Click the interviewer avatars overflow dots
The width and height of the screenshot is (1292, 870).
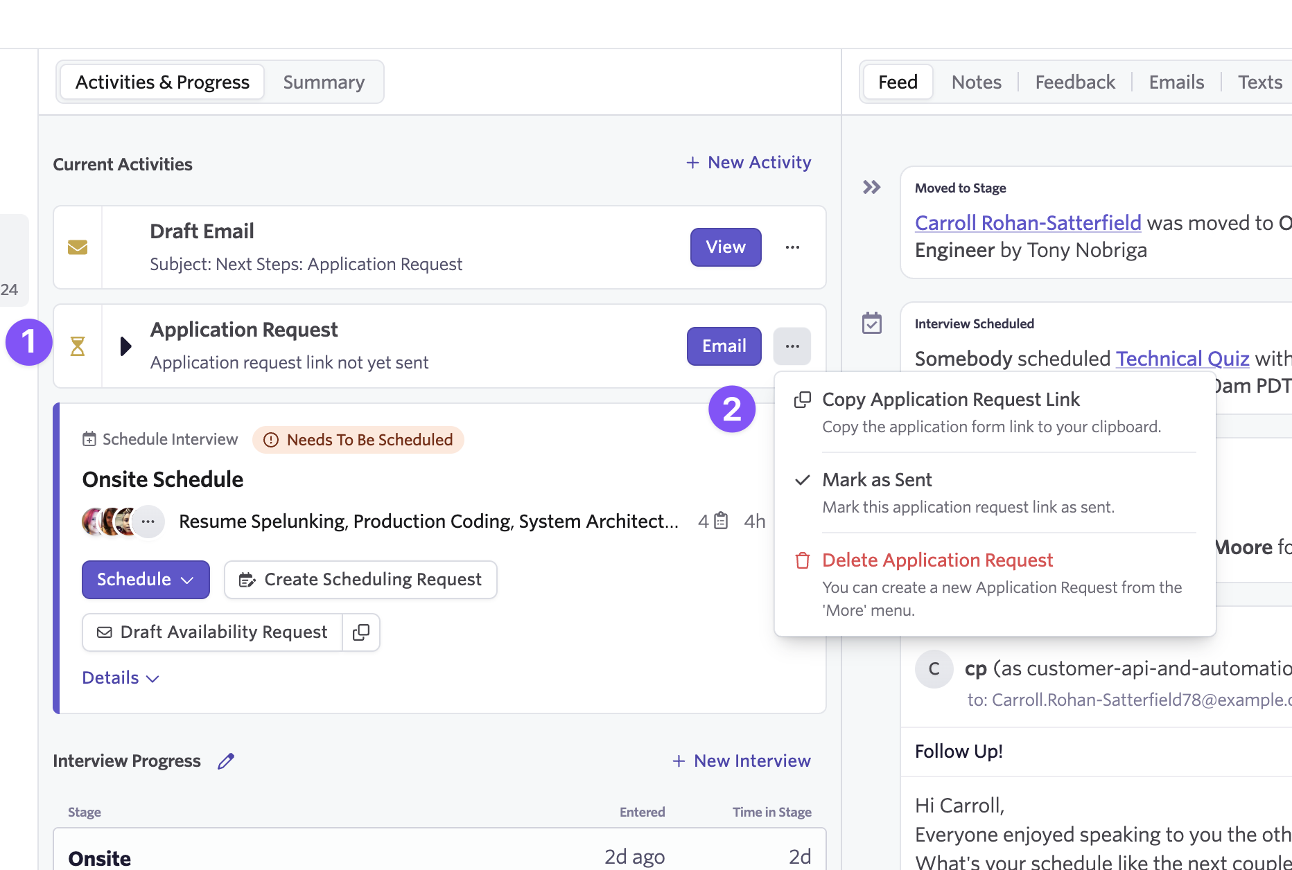148,521
